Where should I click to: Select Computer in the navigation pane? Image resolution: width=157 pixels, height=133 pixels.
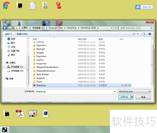[11, 63]
